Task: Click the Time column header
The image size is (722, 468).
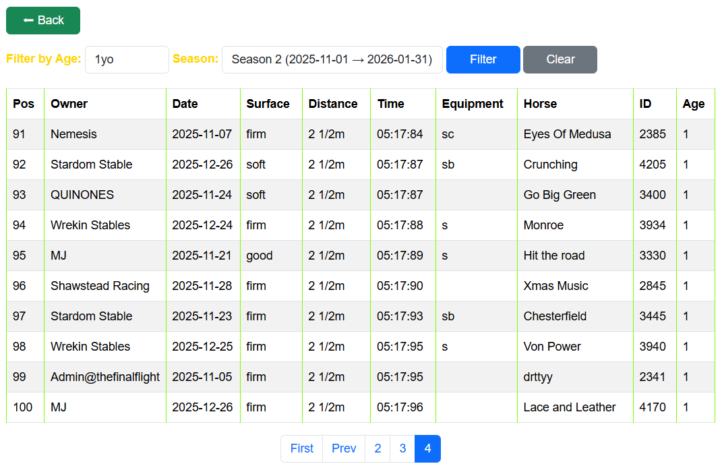Action: pyautogui.click(x=390, y=104)
